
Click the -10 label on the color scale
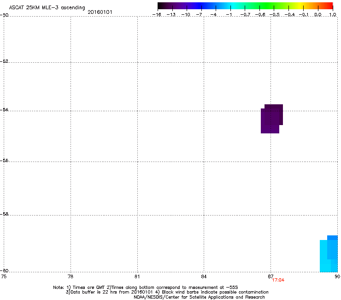[186, 15]
